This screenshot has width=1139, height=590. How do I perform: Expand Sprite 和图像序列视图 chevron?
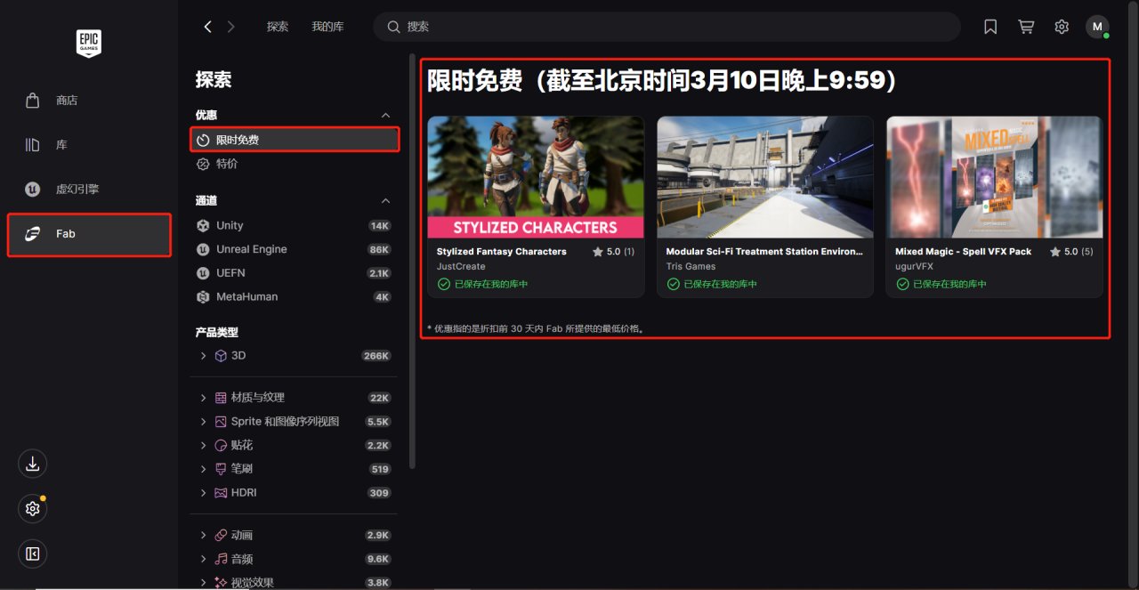[204, 422]
